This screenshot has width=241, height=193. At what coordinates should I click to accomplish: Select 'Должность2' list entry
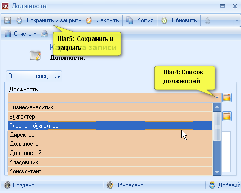110,153
